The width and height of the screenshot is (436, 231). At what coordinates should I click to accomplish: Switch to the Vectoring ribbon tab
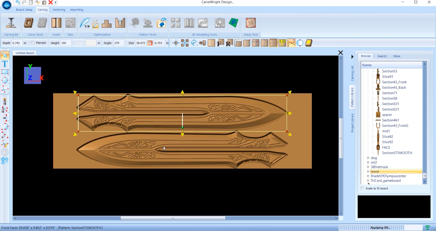(59, 10)
